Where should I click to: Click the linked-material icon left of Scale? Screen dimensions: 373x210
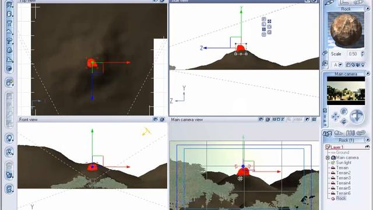point(325,53)
